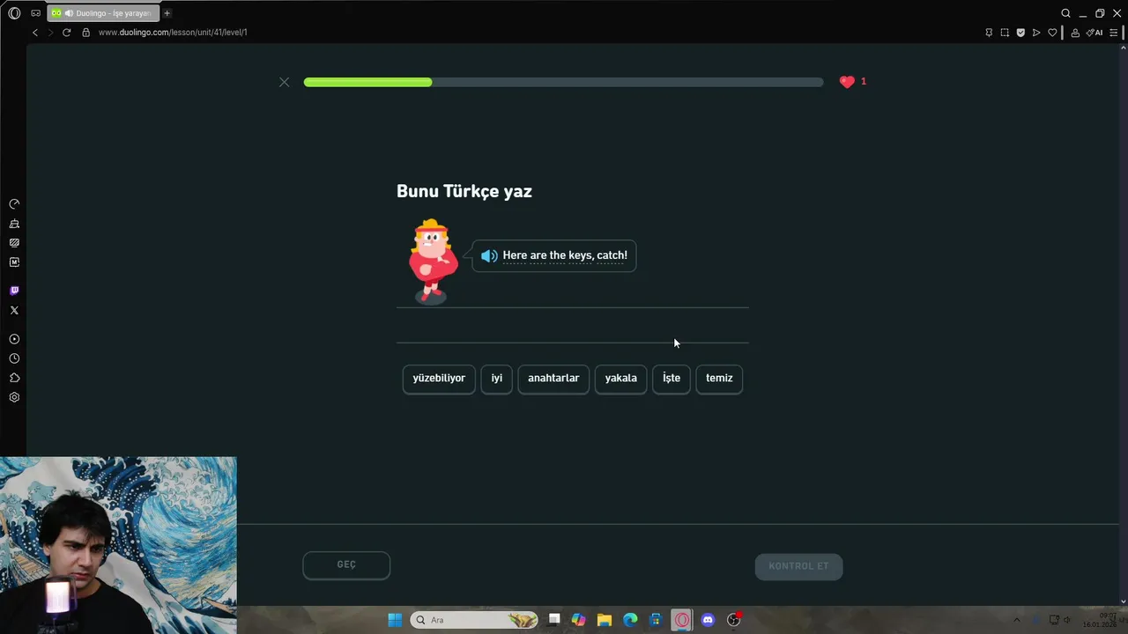1128x634 pixels.
Task: Open Opera workspaces icon beside logo
Action: point(35,13)
